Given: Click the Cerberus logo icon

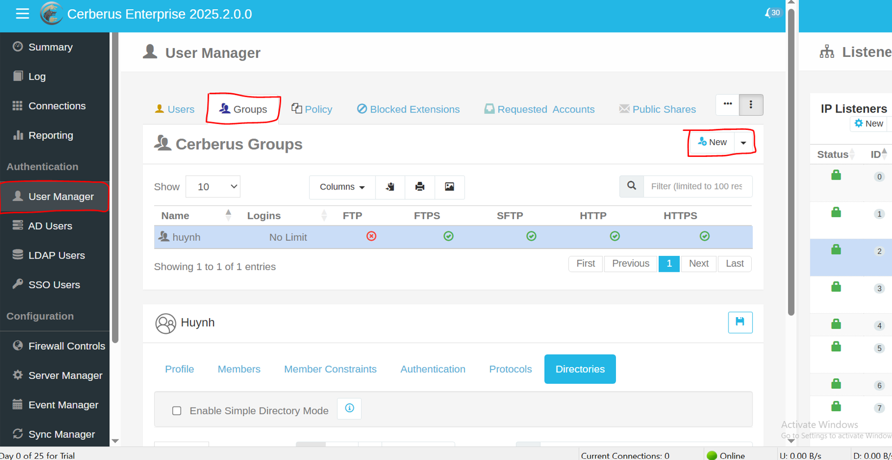Looking at the screenshot, I should click(x=51, y=14).
